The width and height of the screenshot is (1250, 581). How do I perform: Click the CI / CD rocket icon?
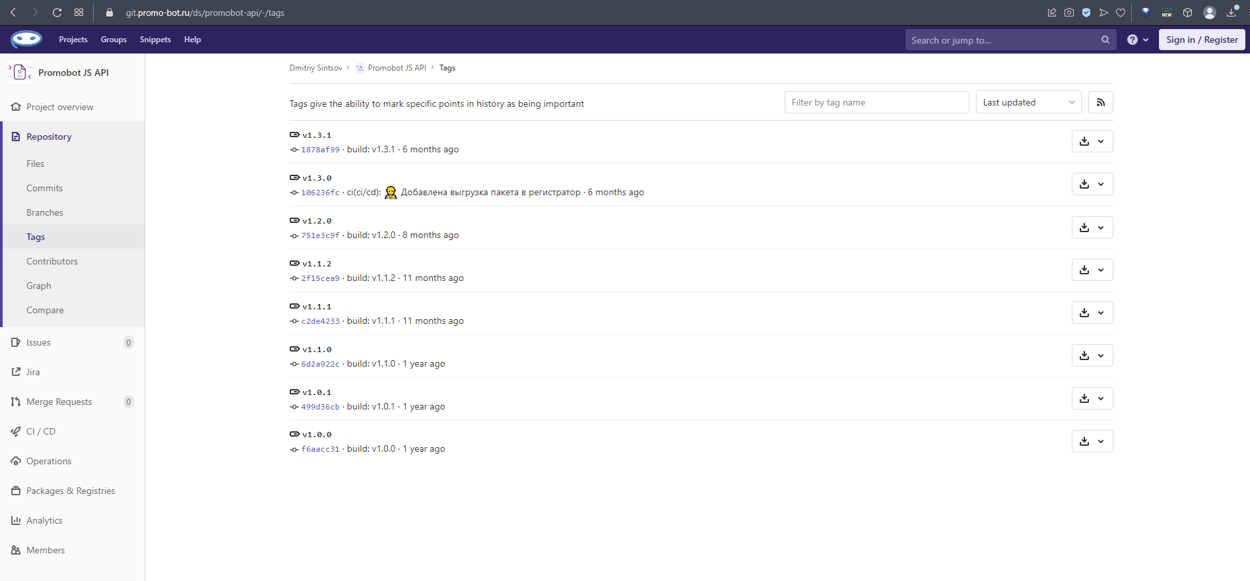tap(16, 431)
